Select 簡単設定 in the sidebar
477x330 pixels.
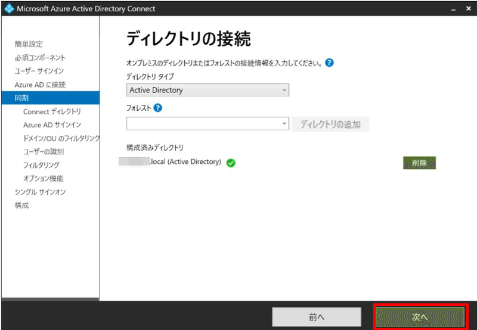pos(29,44)
